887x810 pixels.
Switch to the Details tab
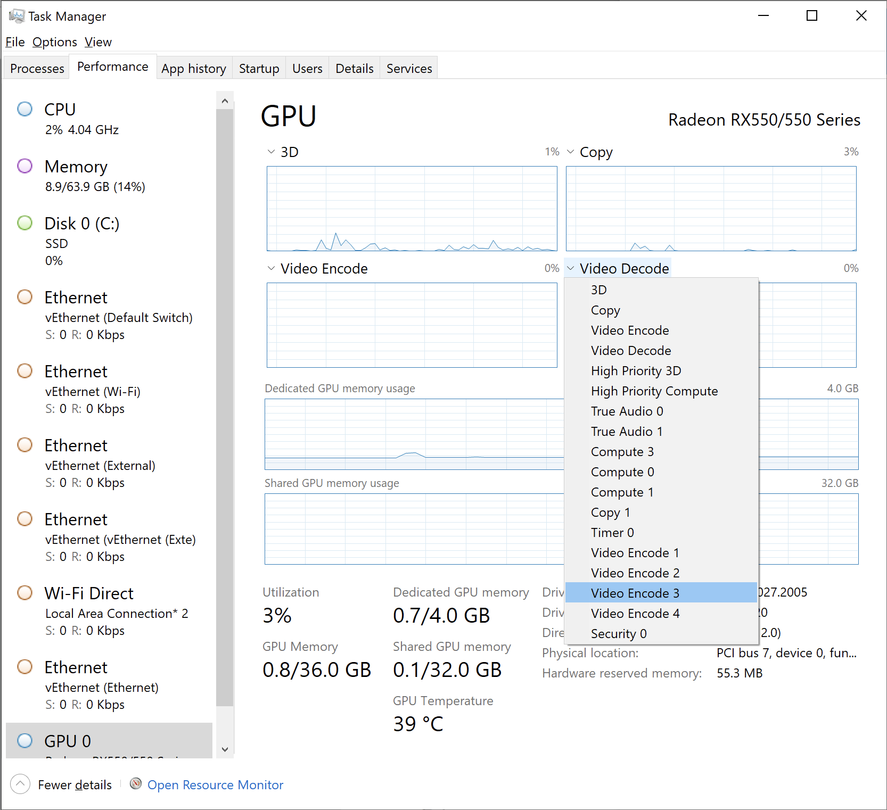pyautogui.click(x=355, y=68)
